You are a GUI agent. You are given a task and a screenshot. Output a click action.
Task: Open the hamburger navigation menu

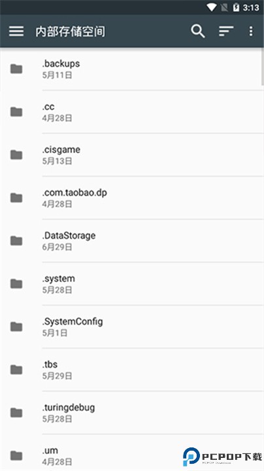(x=16, y=31)
